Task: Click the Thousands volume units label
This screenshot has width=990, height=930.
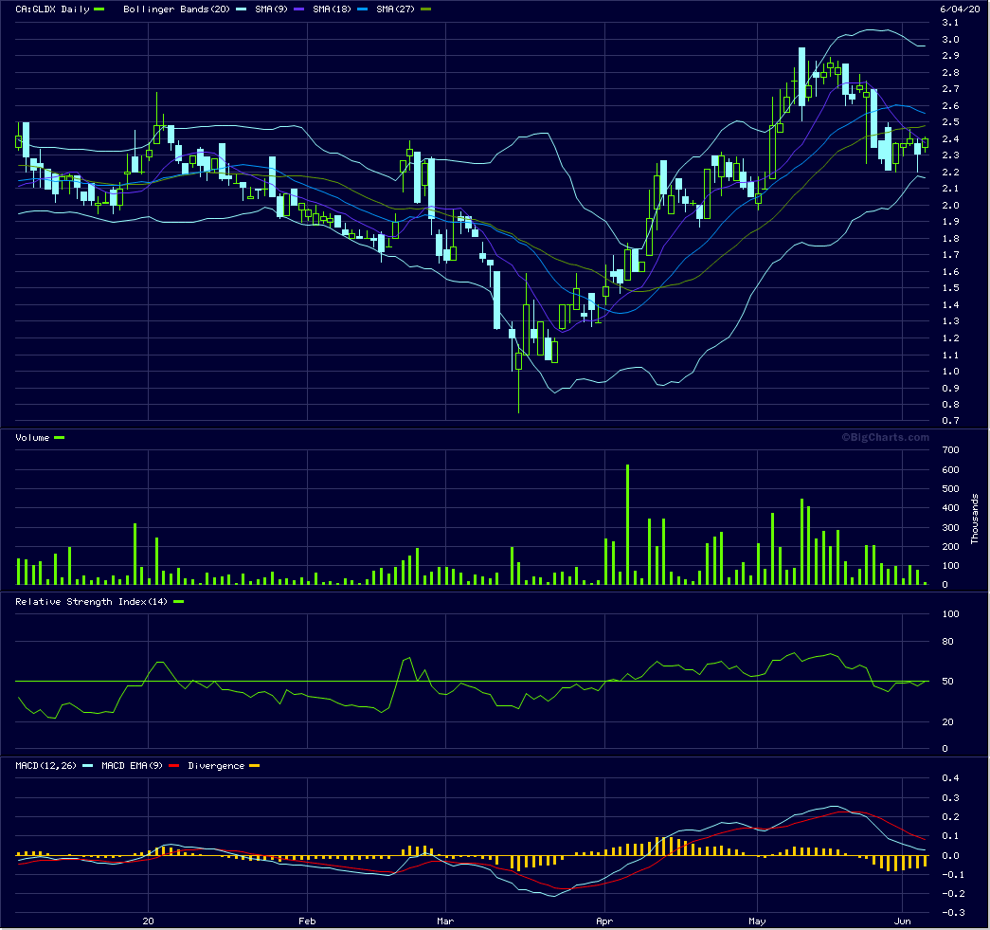Action: (975, 519)
